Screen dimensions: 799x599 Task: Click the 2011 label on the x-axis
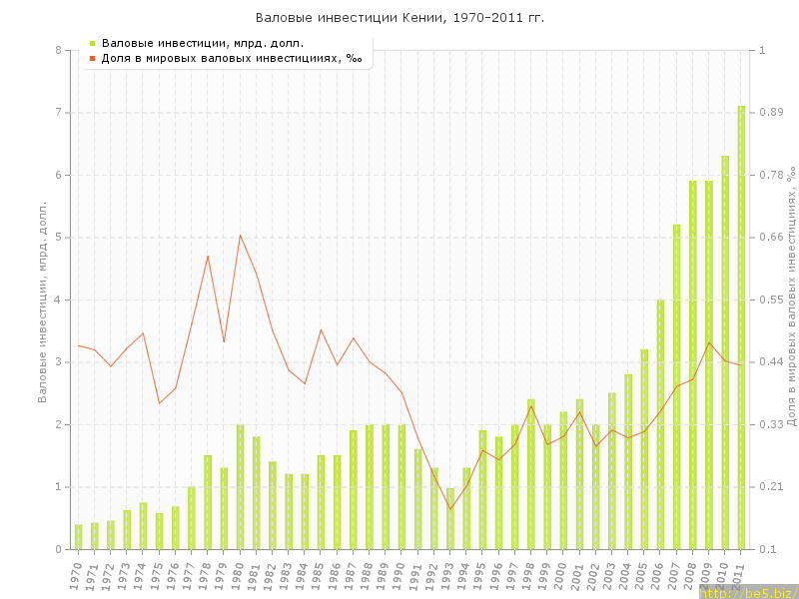point(739,575)
